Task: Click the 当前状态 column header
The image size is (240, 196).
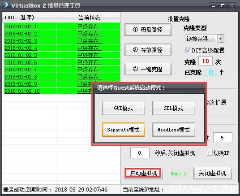Action: 88,17
